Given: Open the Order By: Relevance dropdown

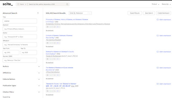Looking at the screenshot, I should [x=80, y=13].
